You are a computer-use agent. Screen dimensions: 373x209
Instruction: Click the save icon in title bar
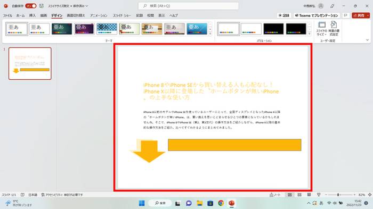[42, 6]
